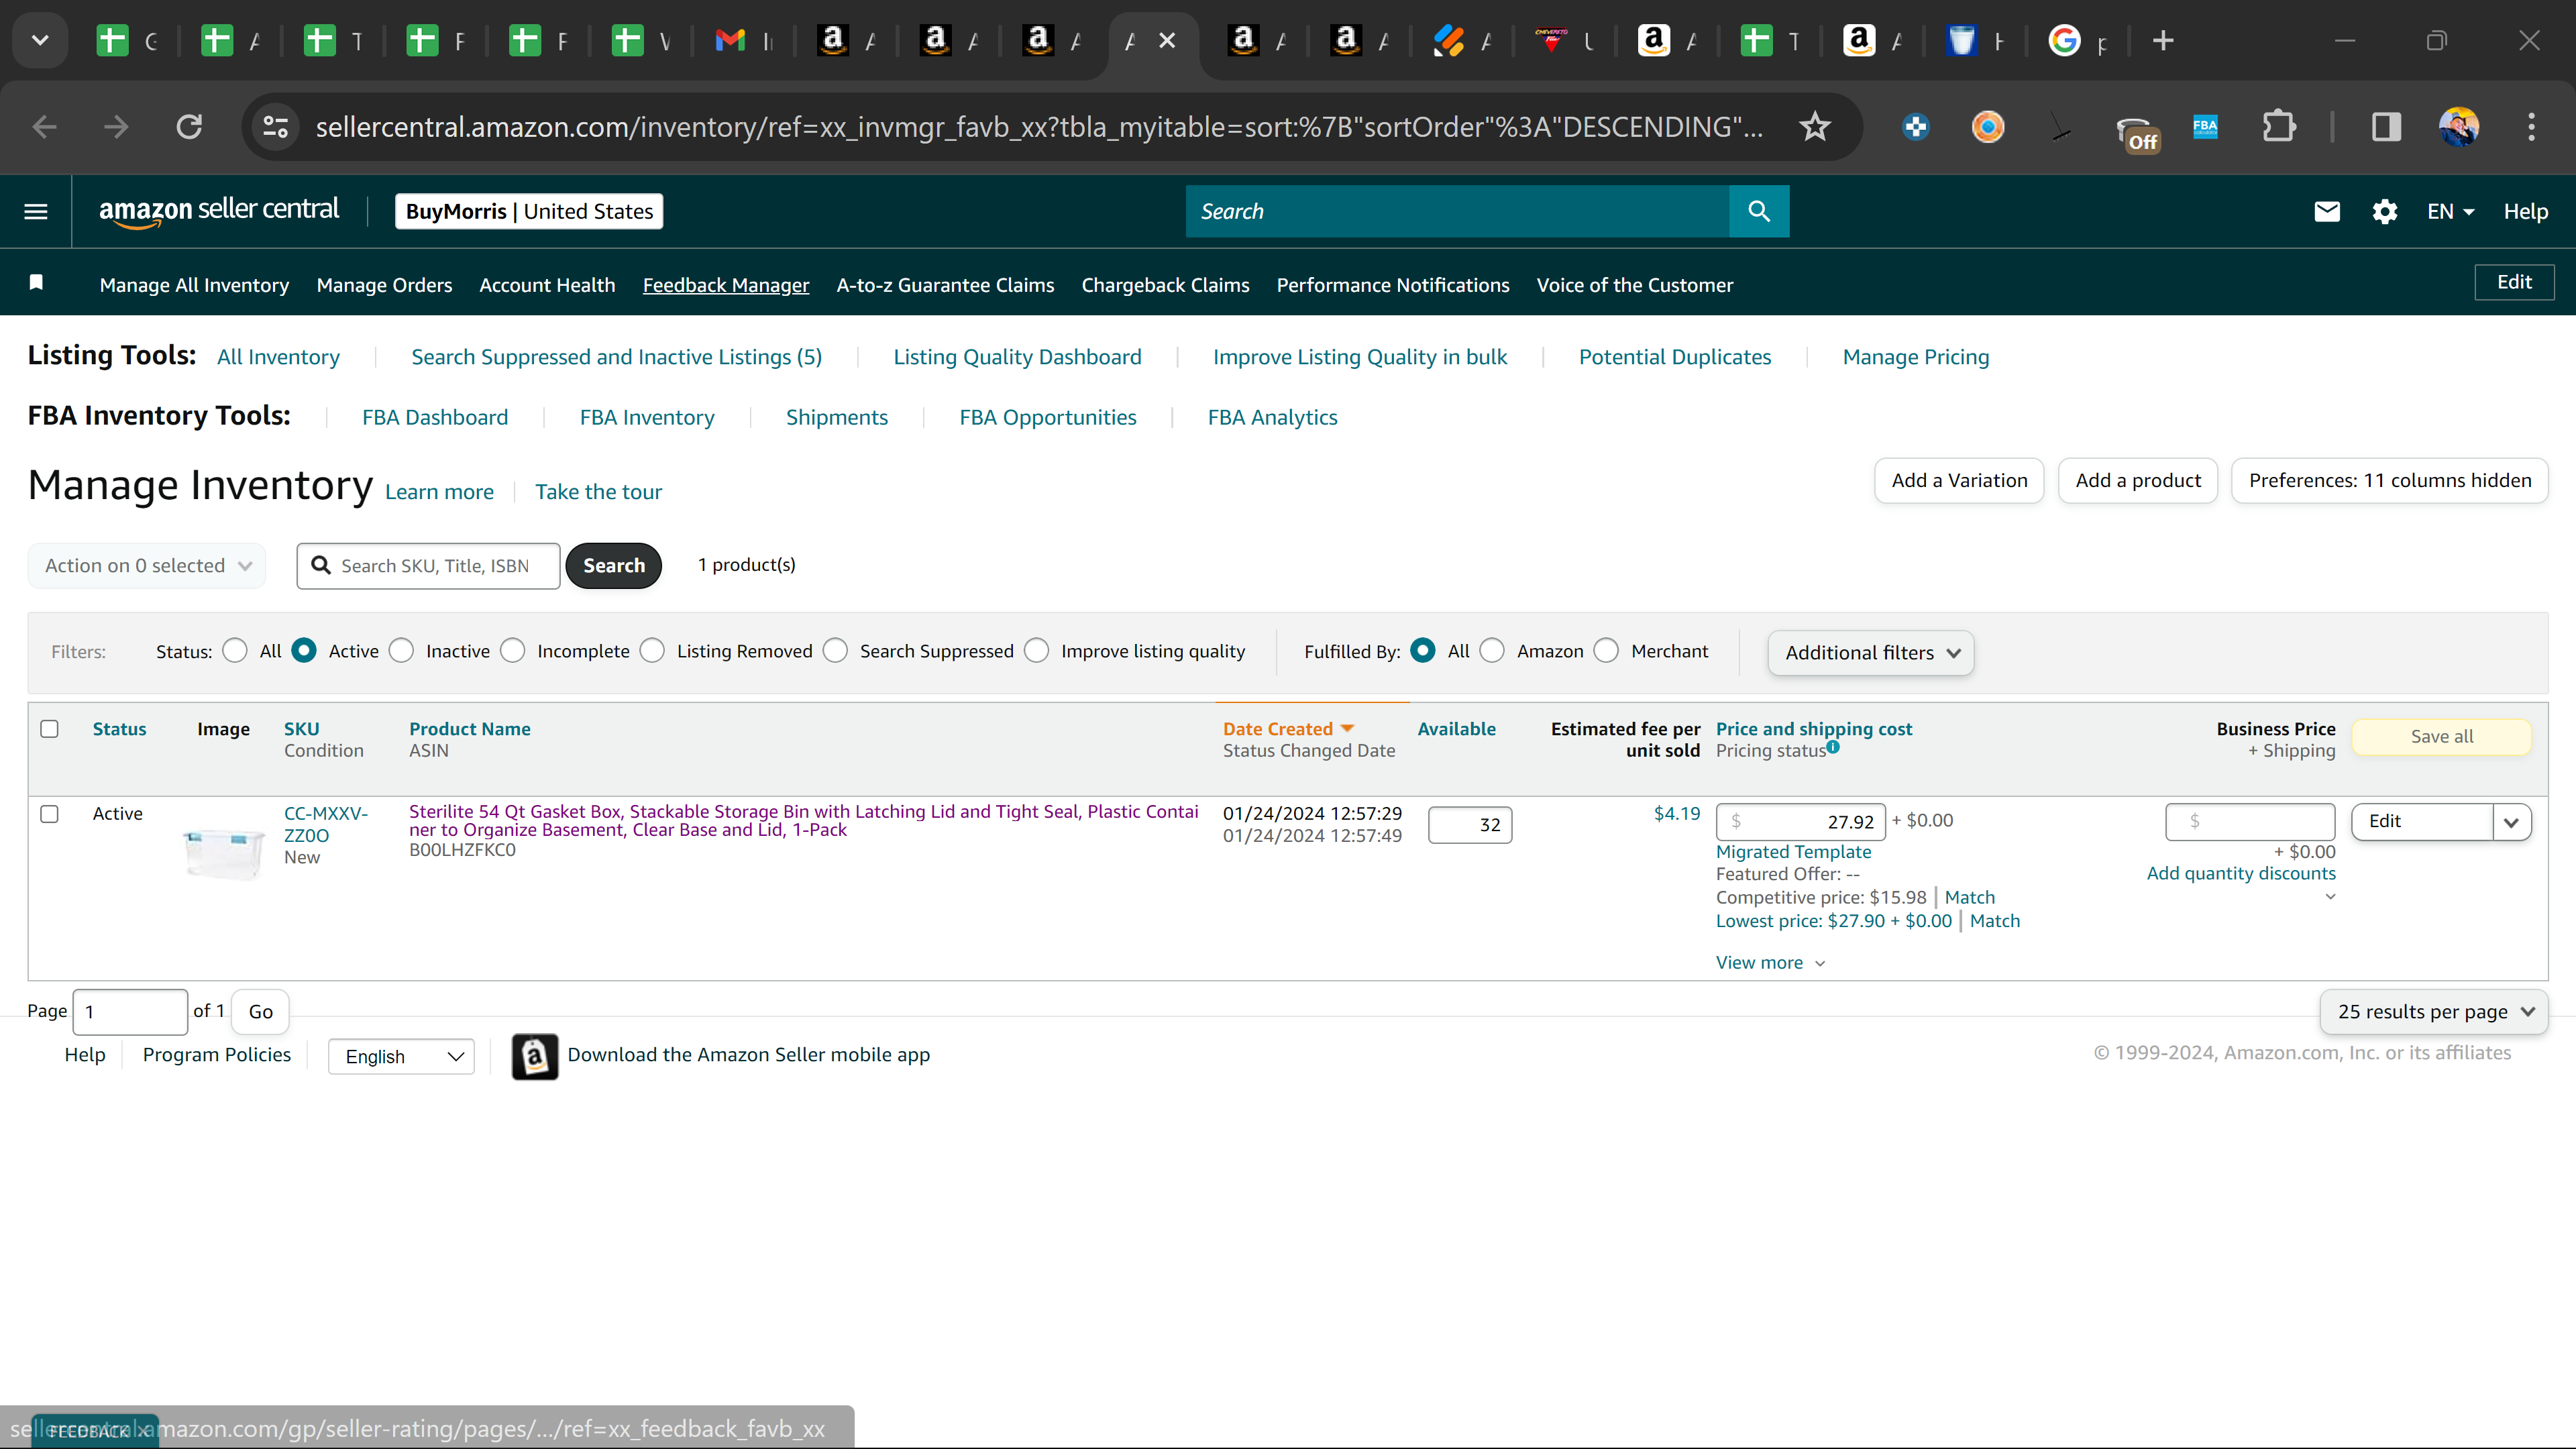Open the Chrome profile avatar
Image resolution: width=2576 pixels, height=1449 pixels.
coord(2459,127)
